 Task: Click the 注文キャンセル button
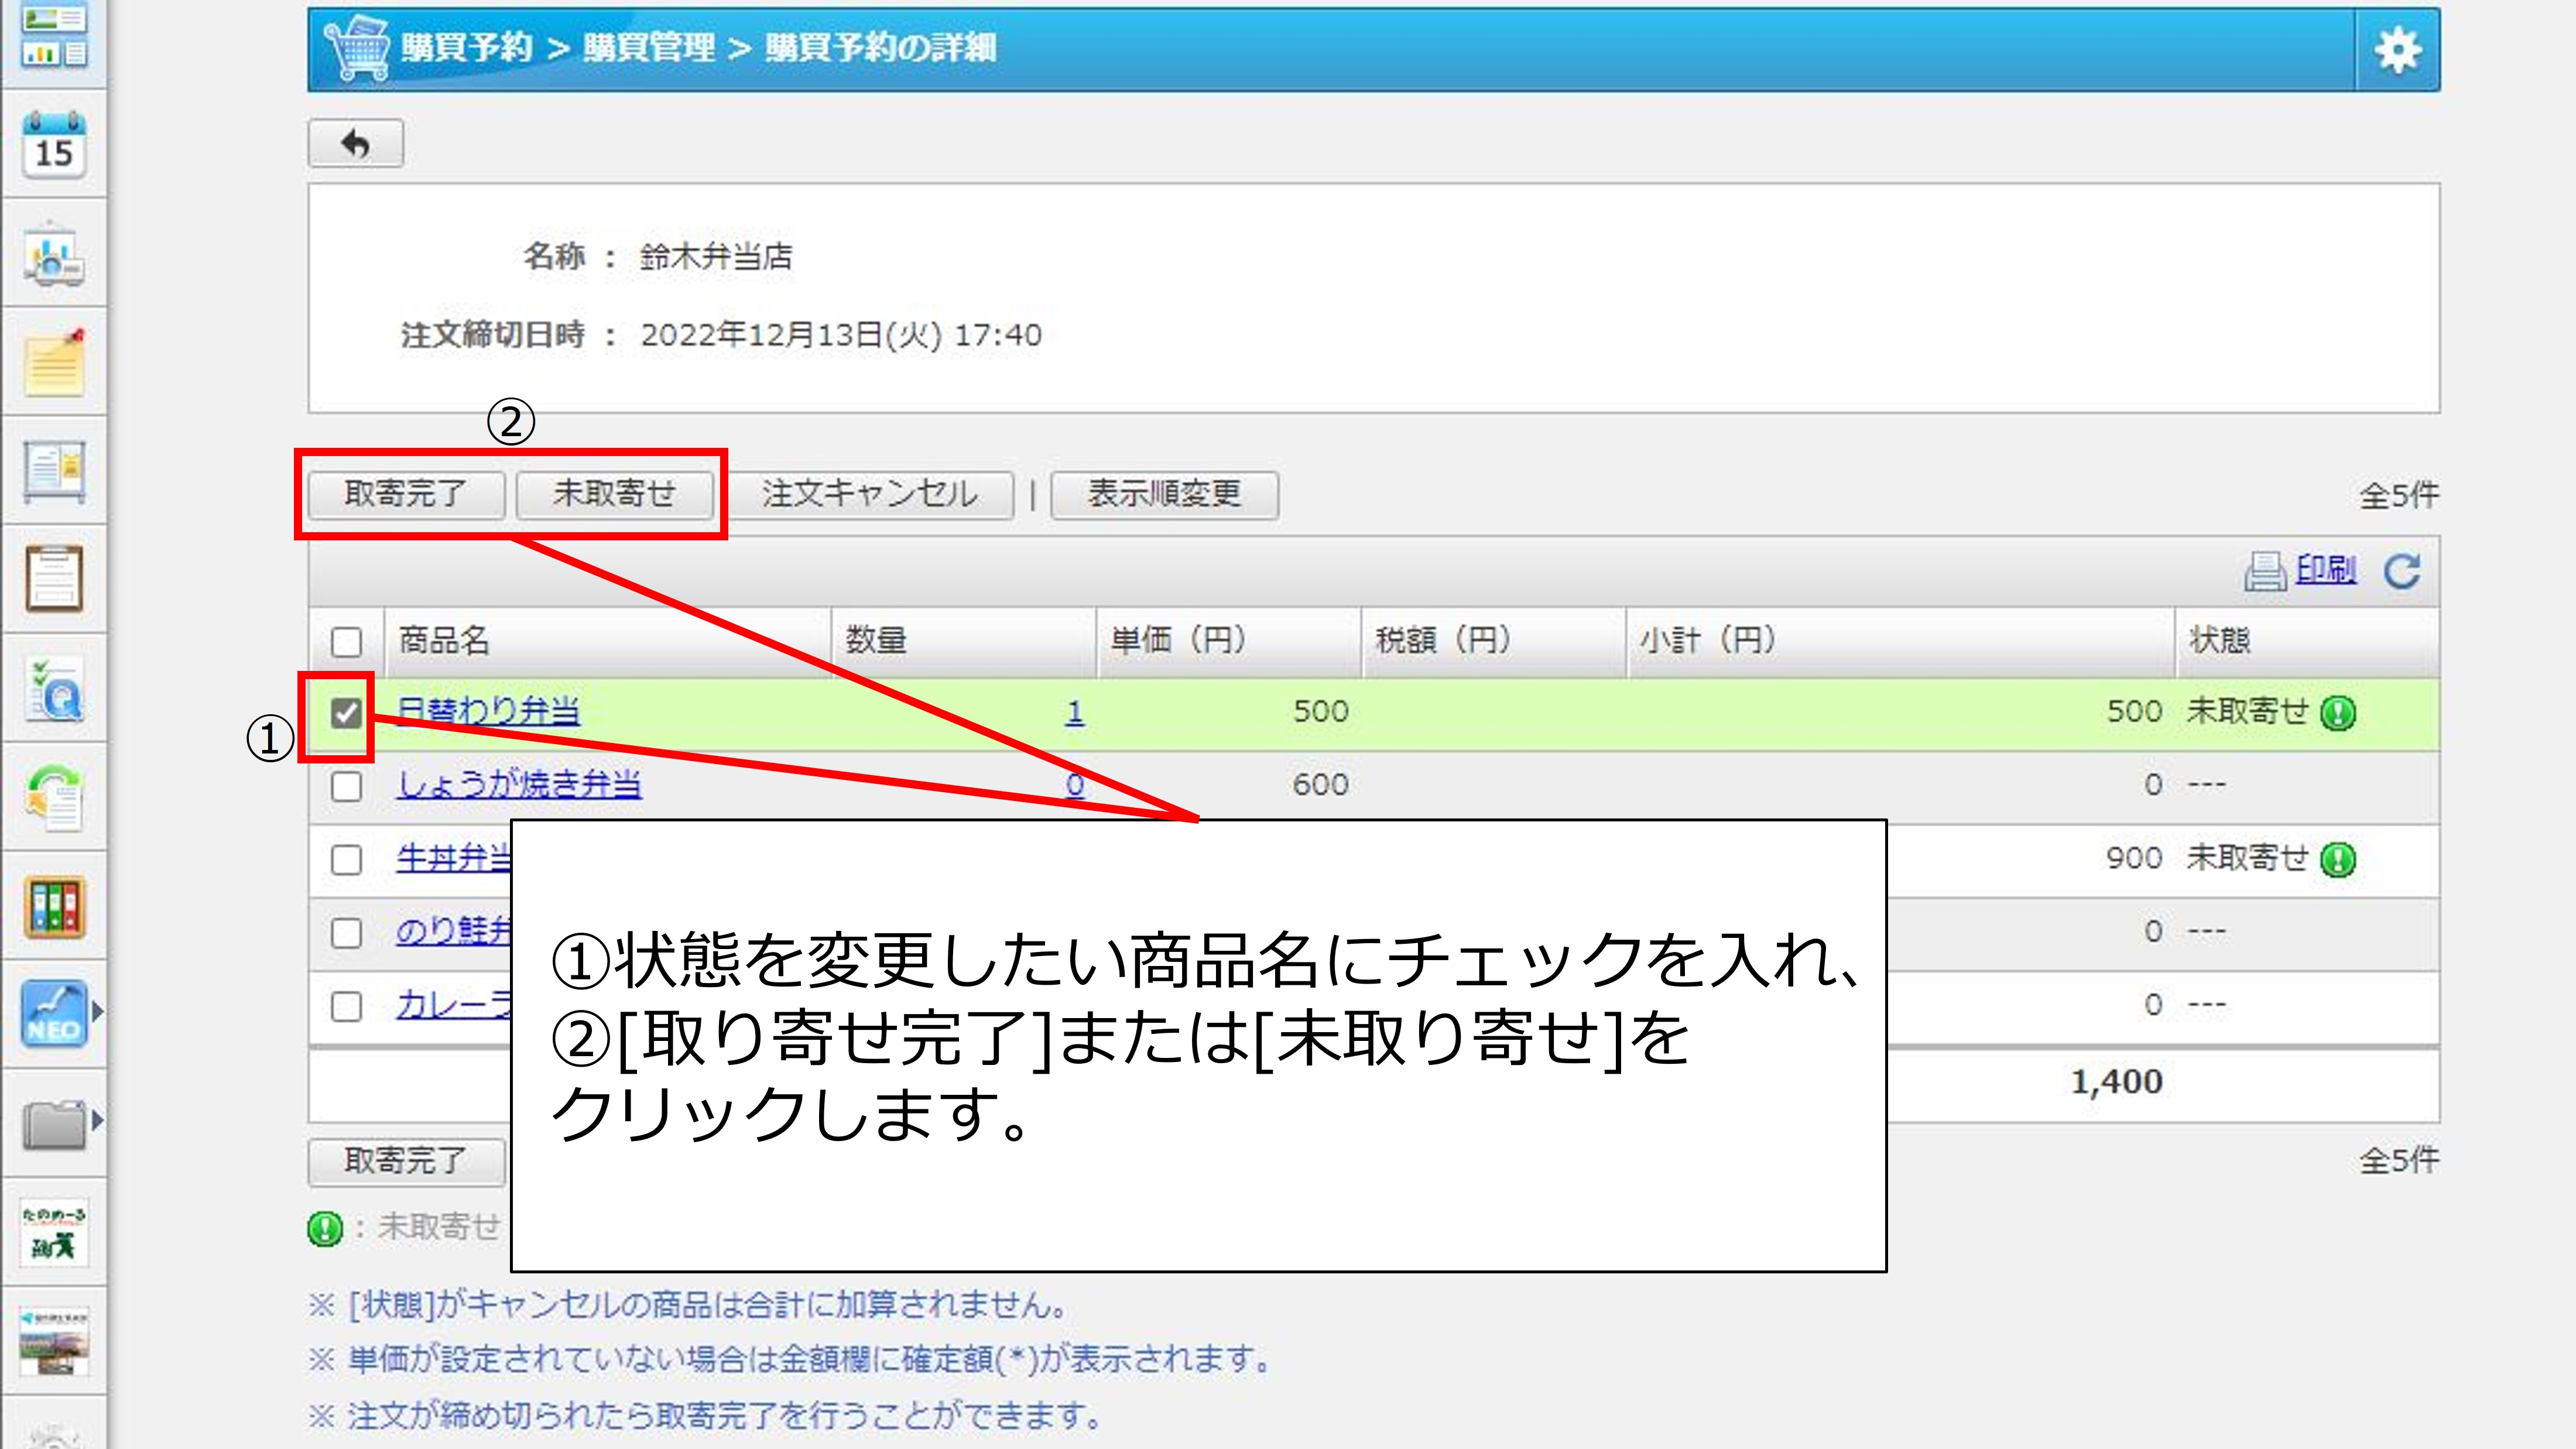click(x=869, y=494)
